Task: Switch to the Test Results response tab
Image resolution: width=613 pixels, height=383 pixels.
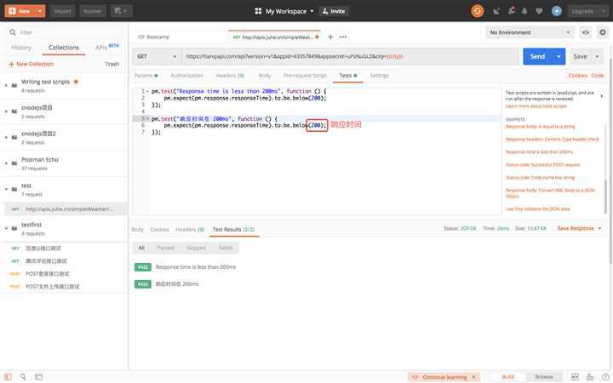Action: [233, 230]
